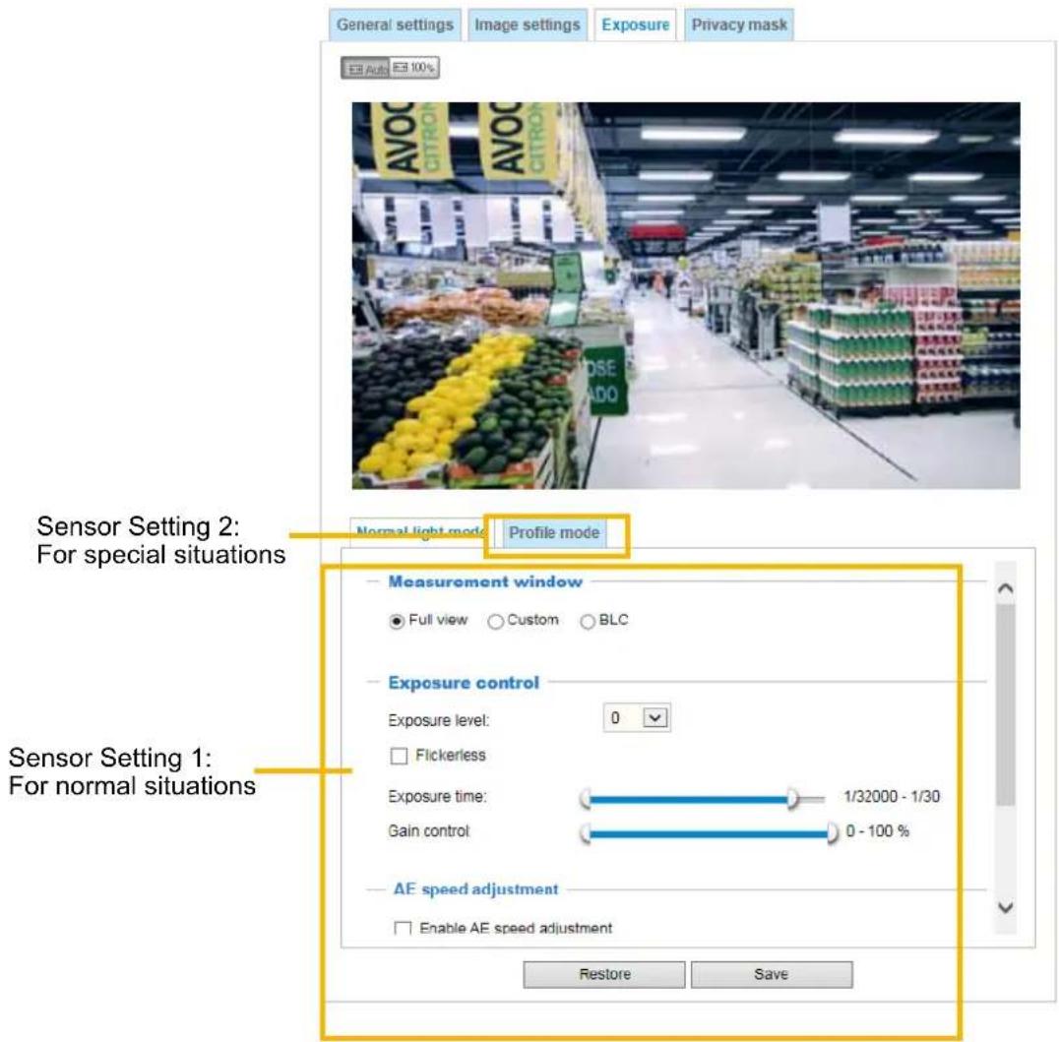1059x1042 pixels.
Task: Click the 0 - 100 % value text
Action: pos(877,831)
